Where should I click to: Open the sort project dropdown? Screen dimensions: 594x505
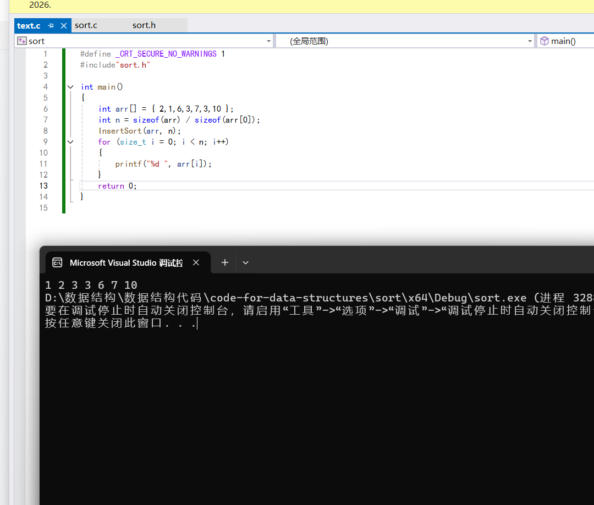(x=268, y=41)
